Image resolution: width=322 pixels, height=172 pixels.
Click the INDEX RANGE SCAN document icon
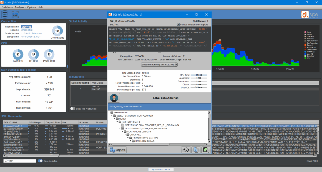pyautogui.click(x=123, y=125)
